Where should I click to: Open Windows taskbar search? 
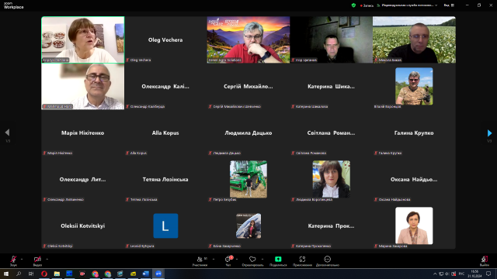tap(19, 274)
